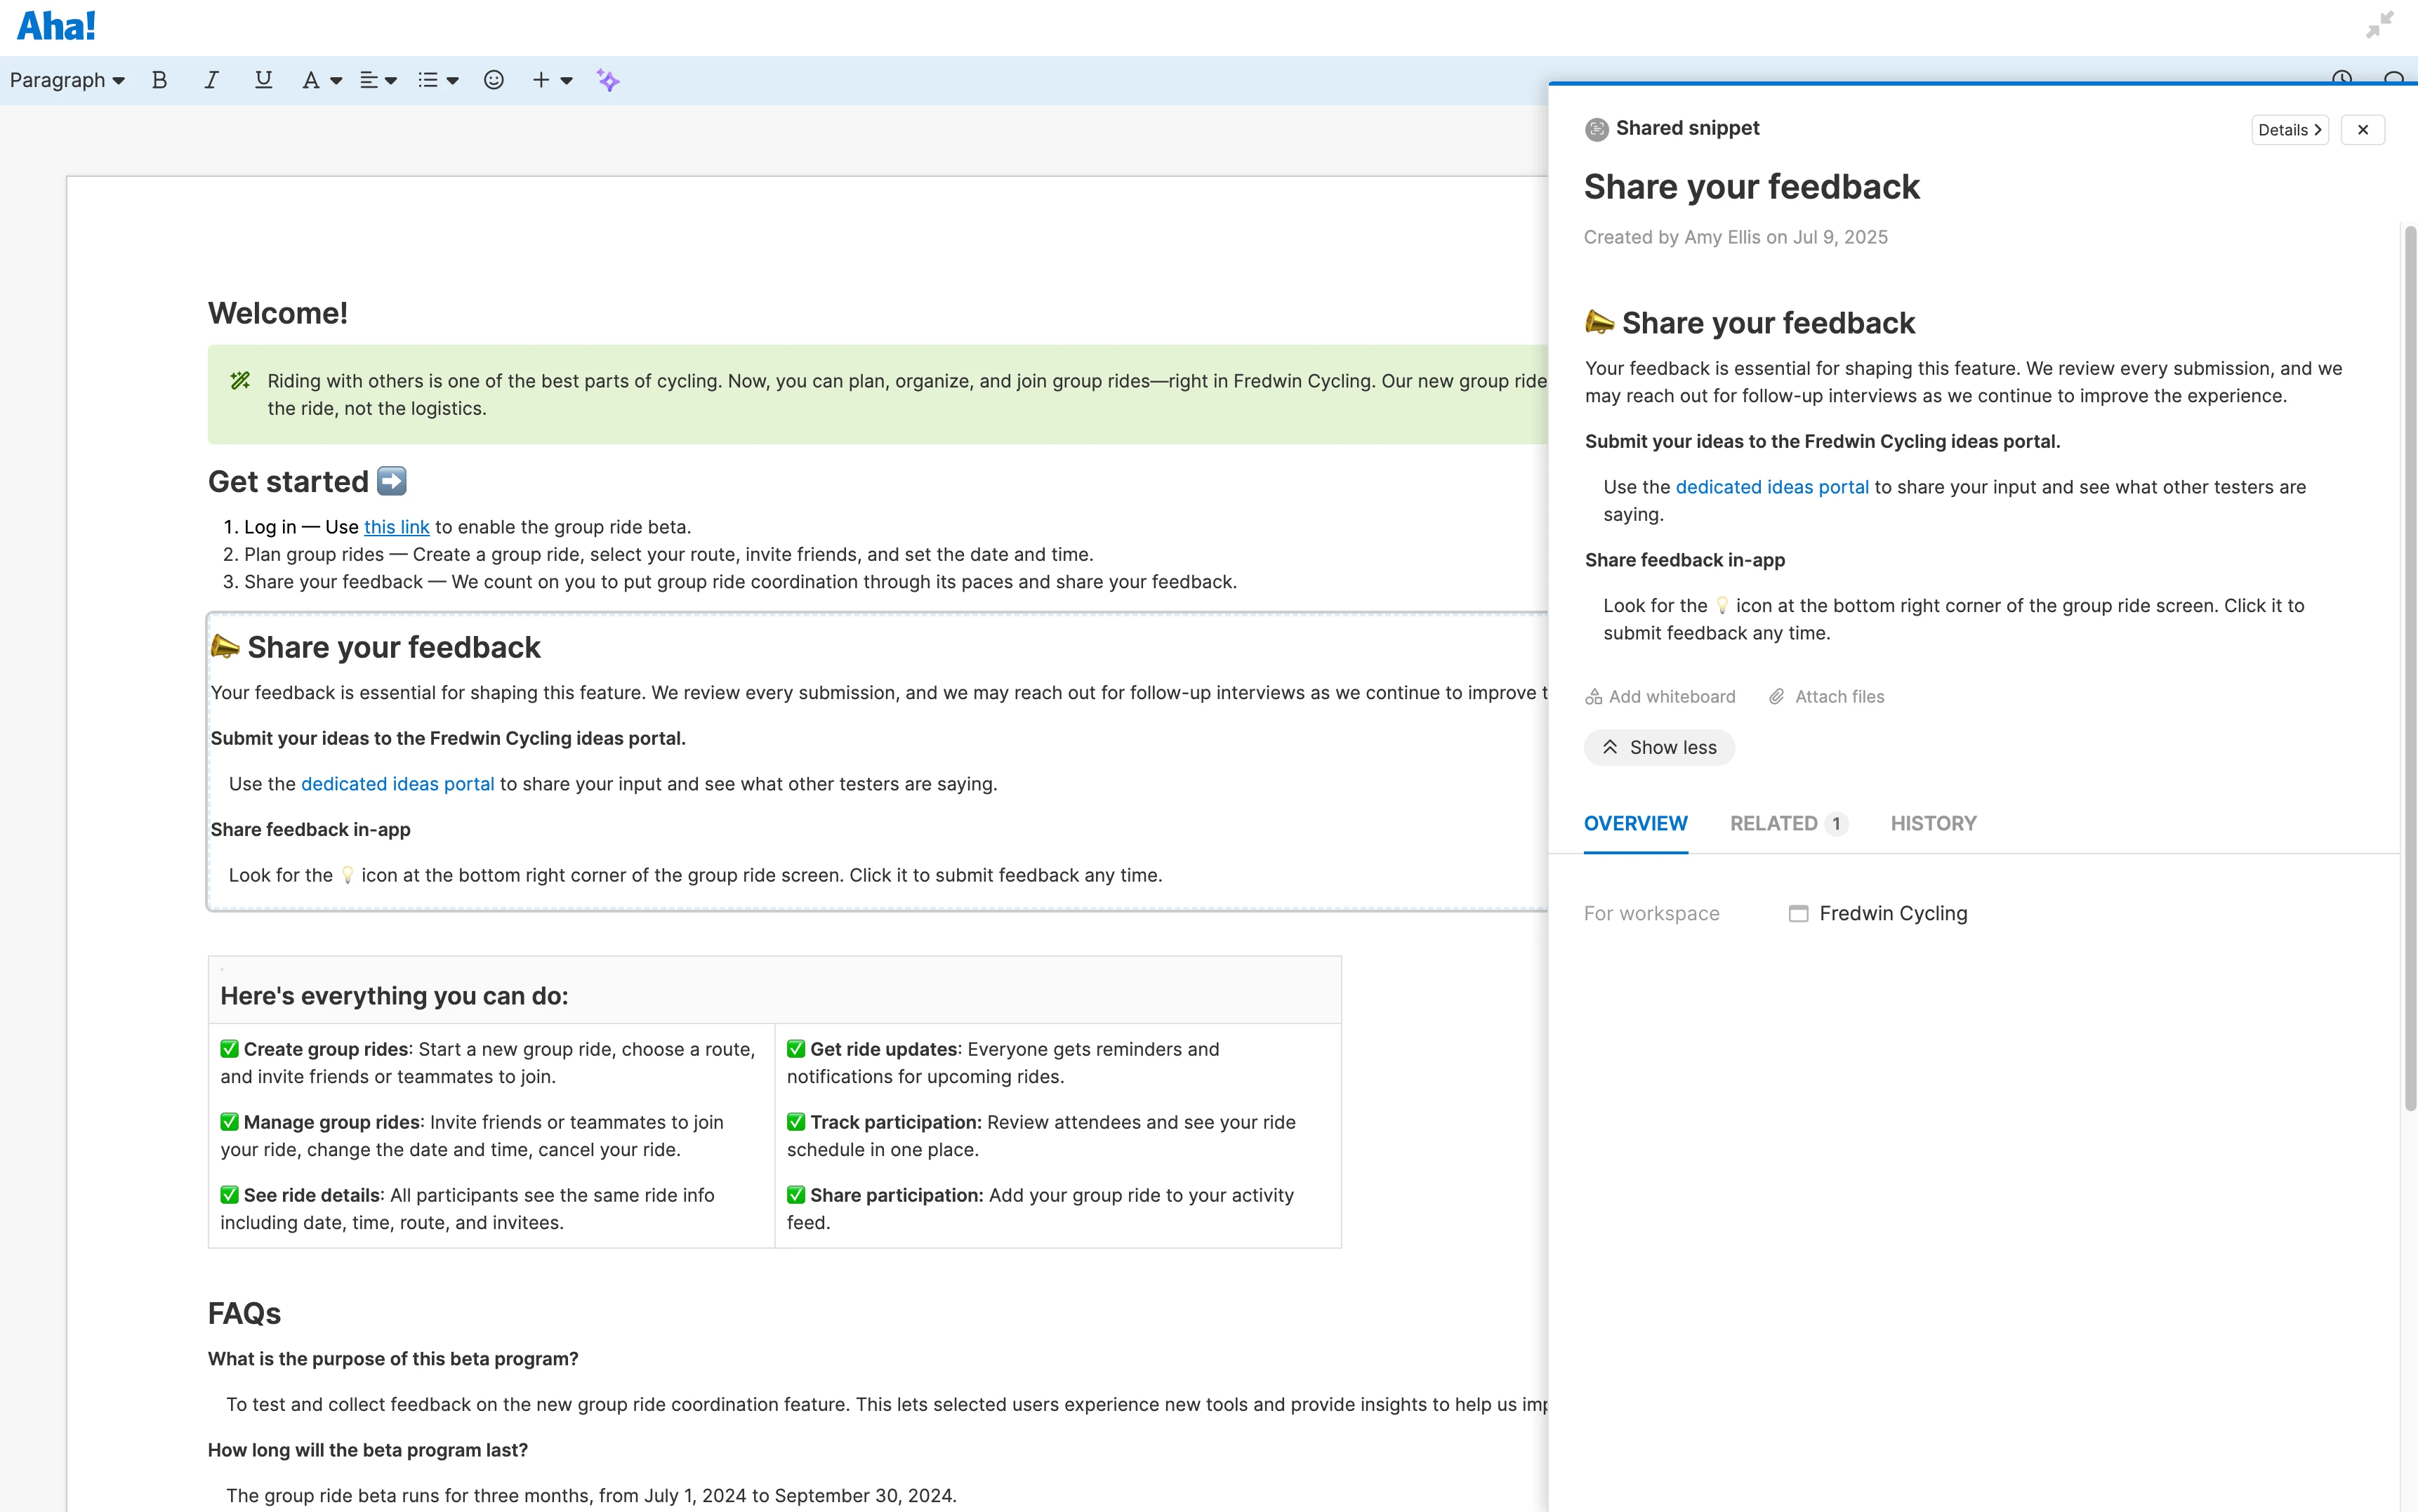The width and height of the screenshot is (2418, 1512).
Task: Toggle underline formatting
Action: point(263,80)
